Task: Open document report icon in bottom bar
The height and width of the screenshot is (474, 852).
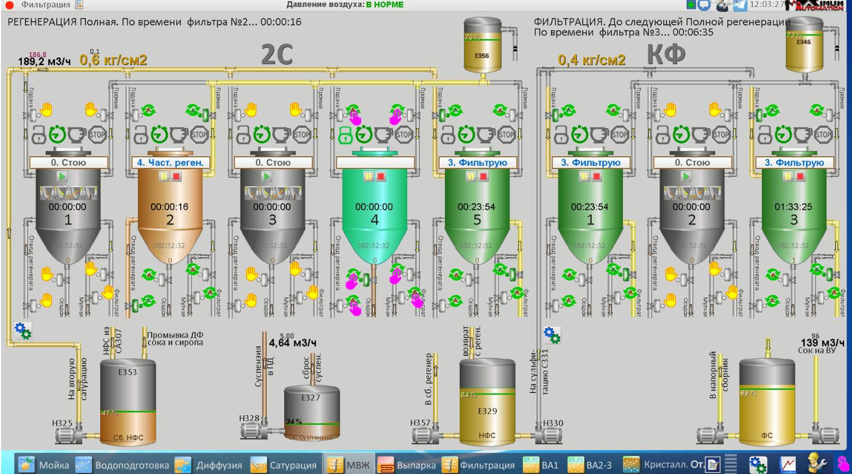Action: pos(713,464)
